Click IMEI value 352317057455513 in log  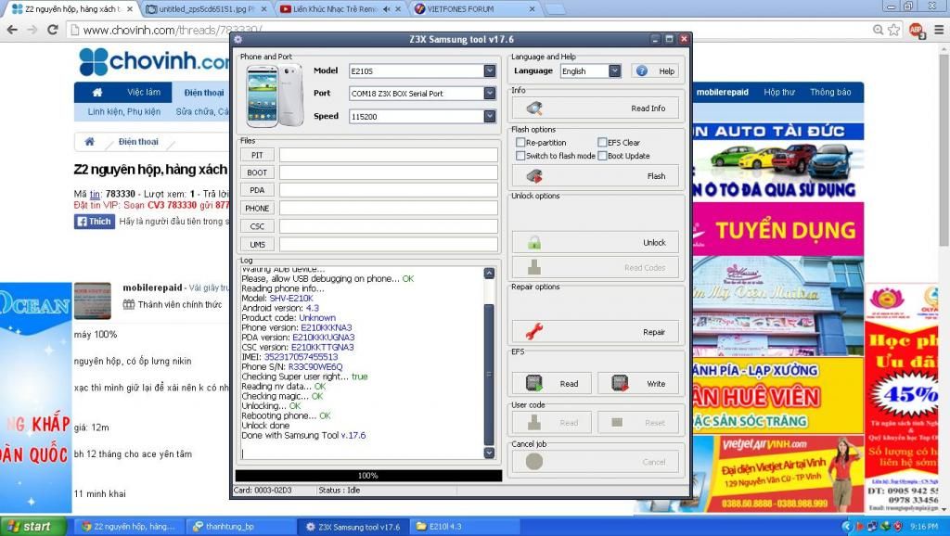(x=302, y=357)
